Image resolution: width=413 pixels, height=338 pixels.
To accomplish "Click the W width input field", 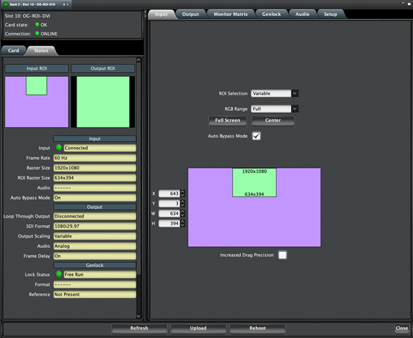I will click(x=169, y=213).
